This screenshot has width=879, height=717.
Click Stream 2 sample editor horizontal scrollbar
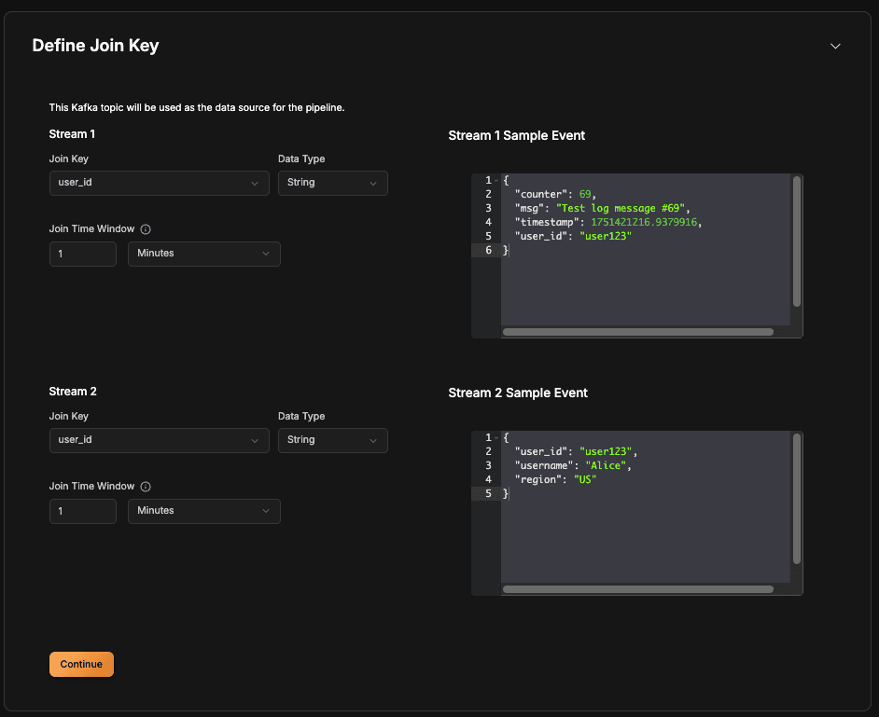[638, 589]
